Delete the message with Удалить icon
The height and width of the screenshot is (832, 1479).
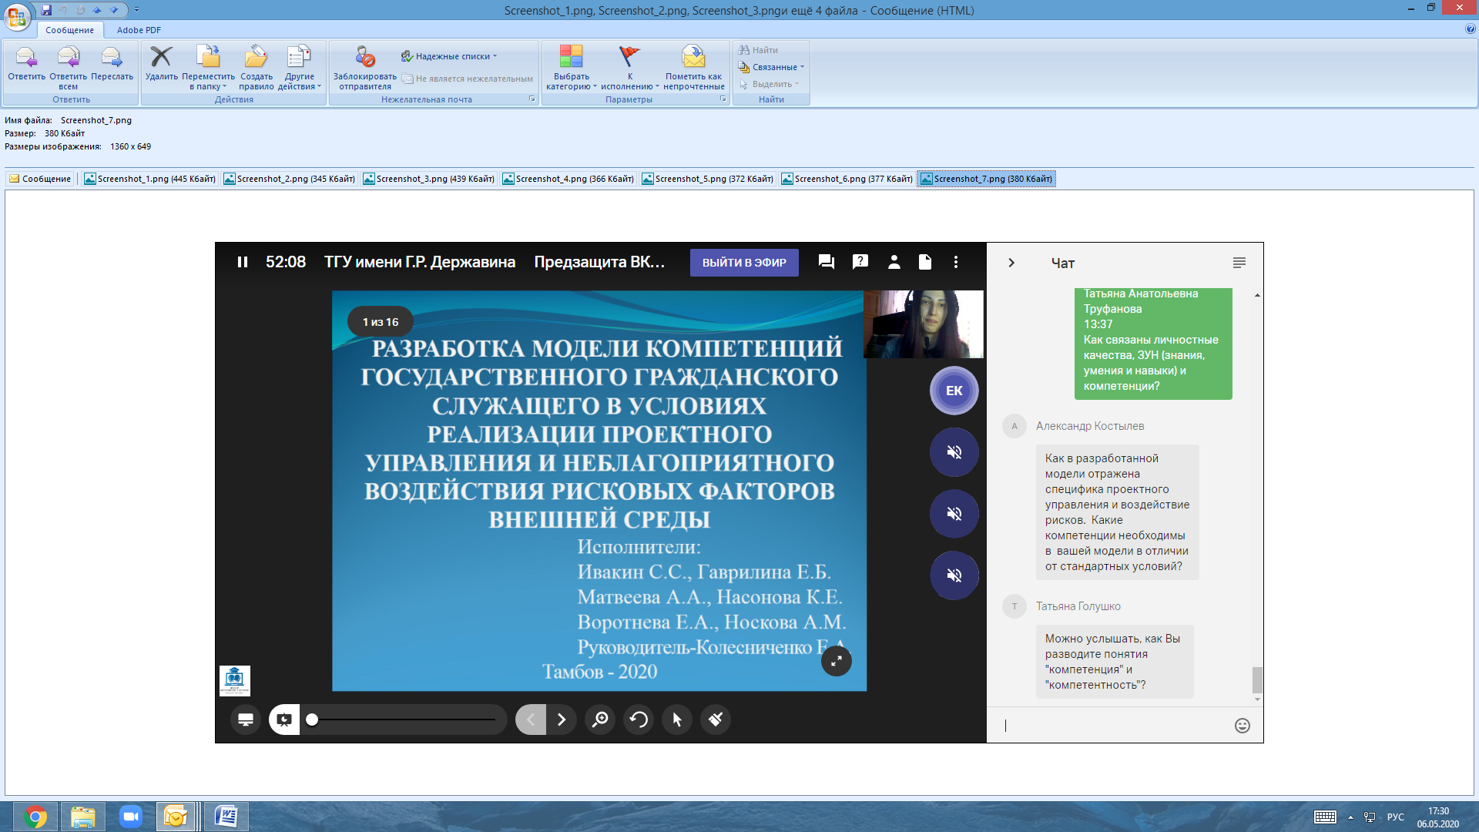[161, 63]
